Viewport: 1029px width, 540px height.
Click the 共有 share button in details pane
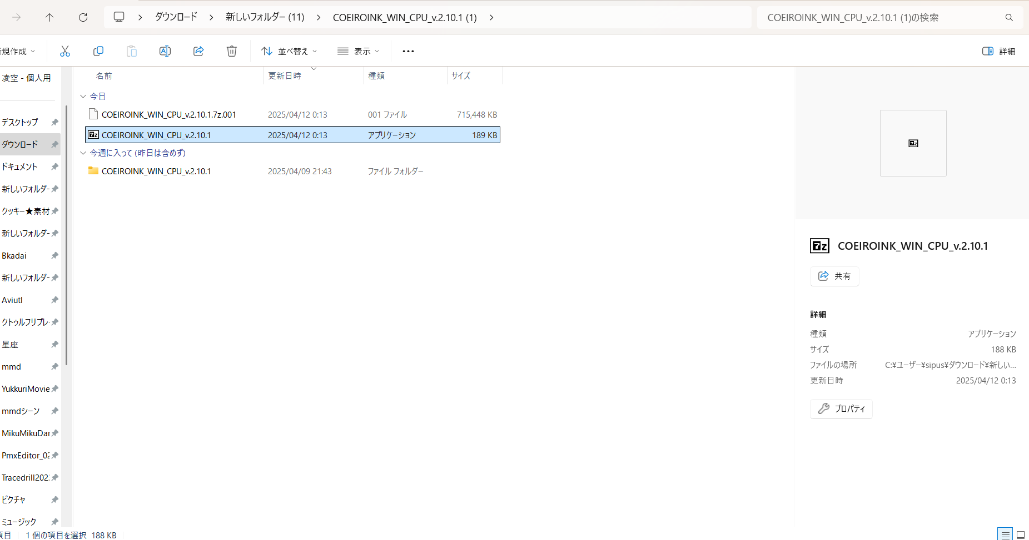[834, 276]
